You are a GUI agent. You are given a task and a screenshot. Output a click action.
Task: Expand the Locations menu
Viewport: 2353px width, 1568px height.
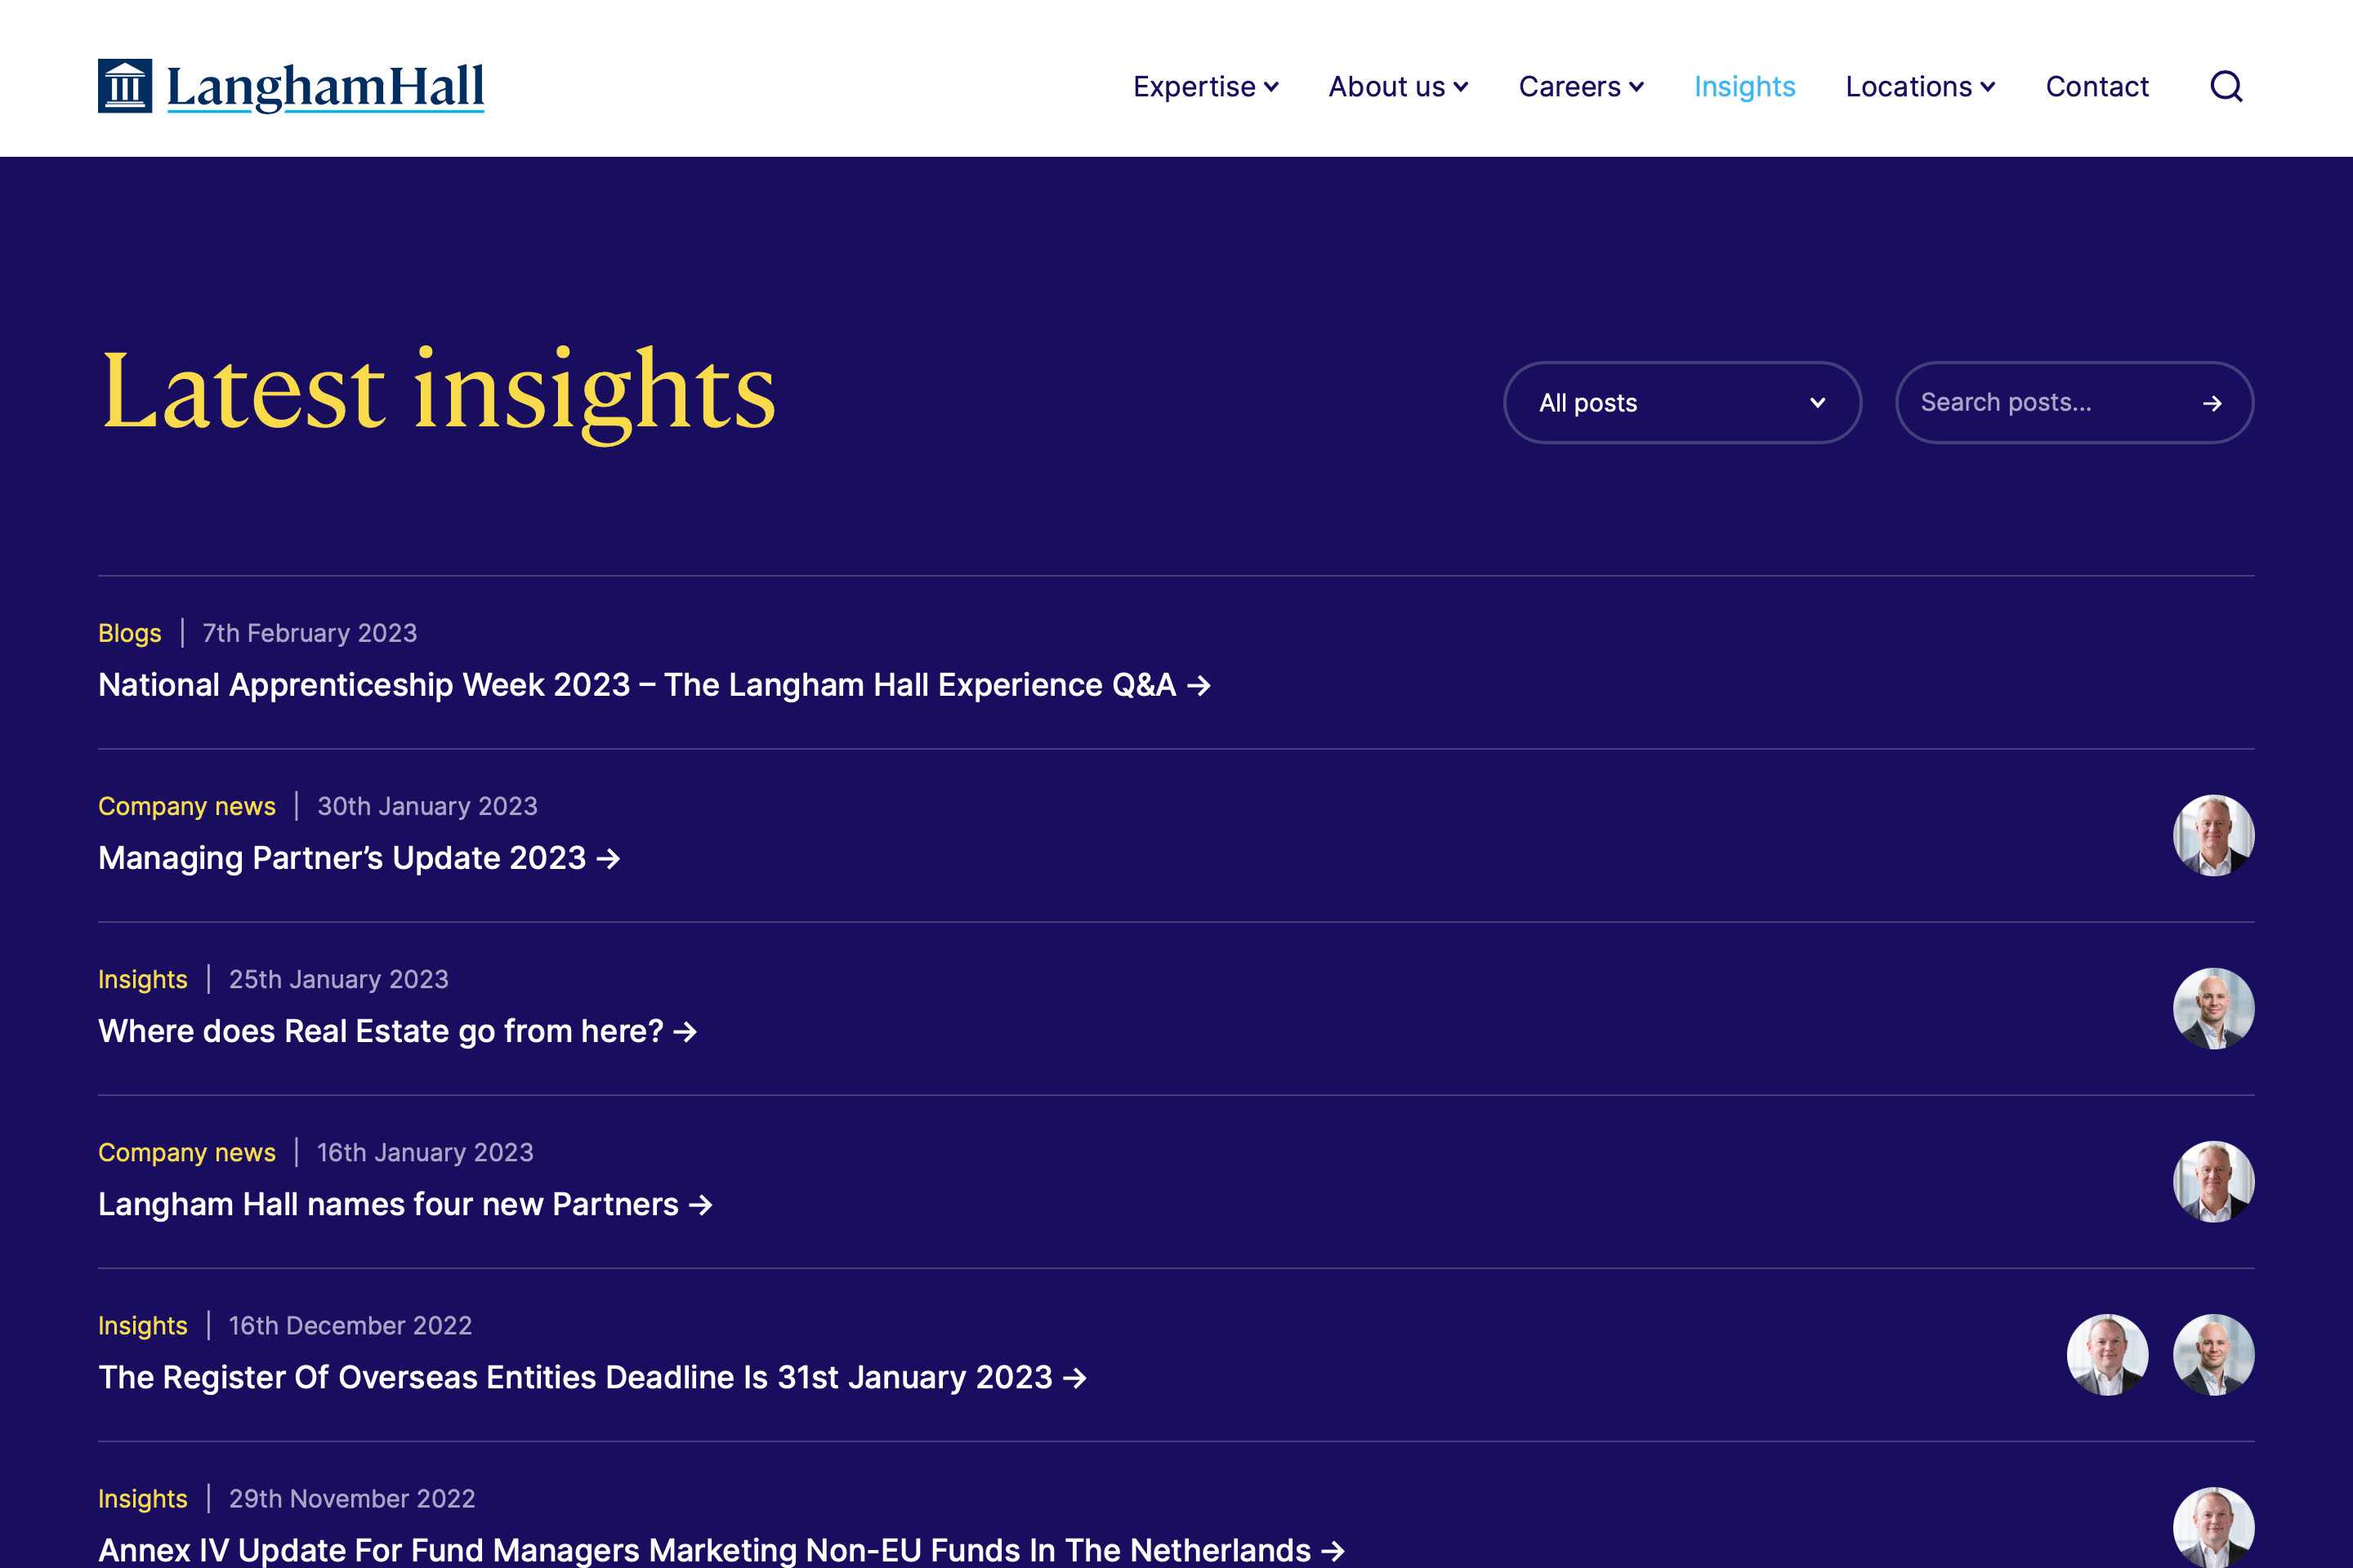pyautogui.click(x=1920, y=87)
